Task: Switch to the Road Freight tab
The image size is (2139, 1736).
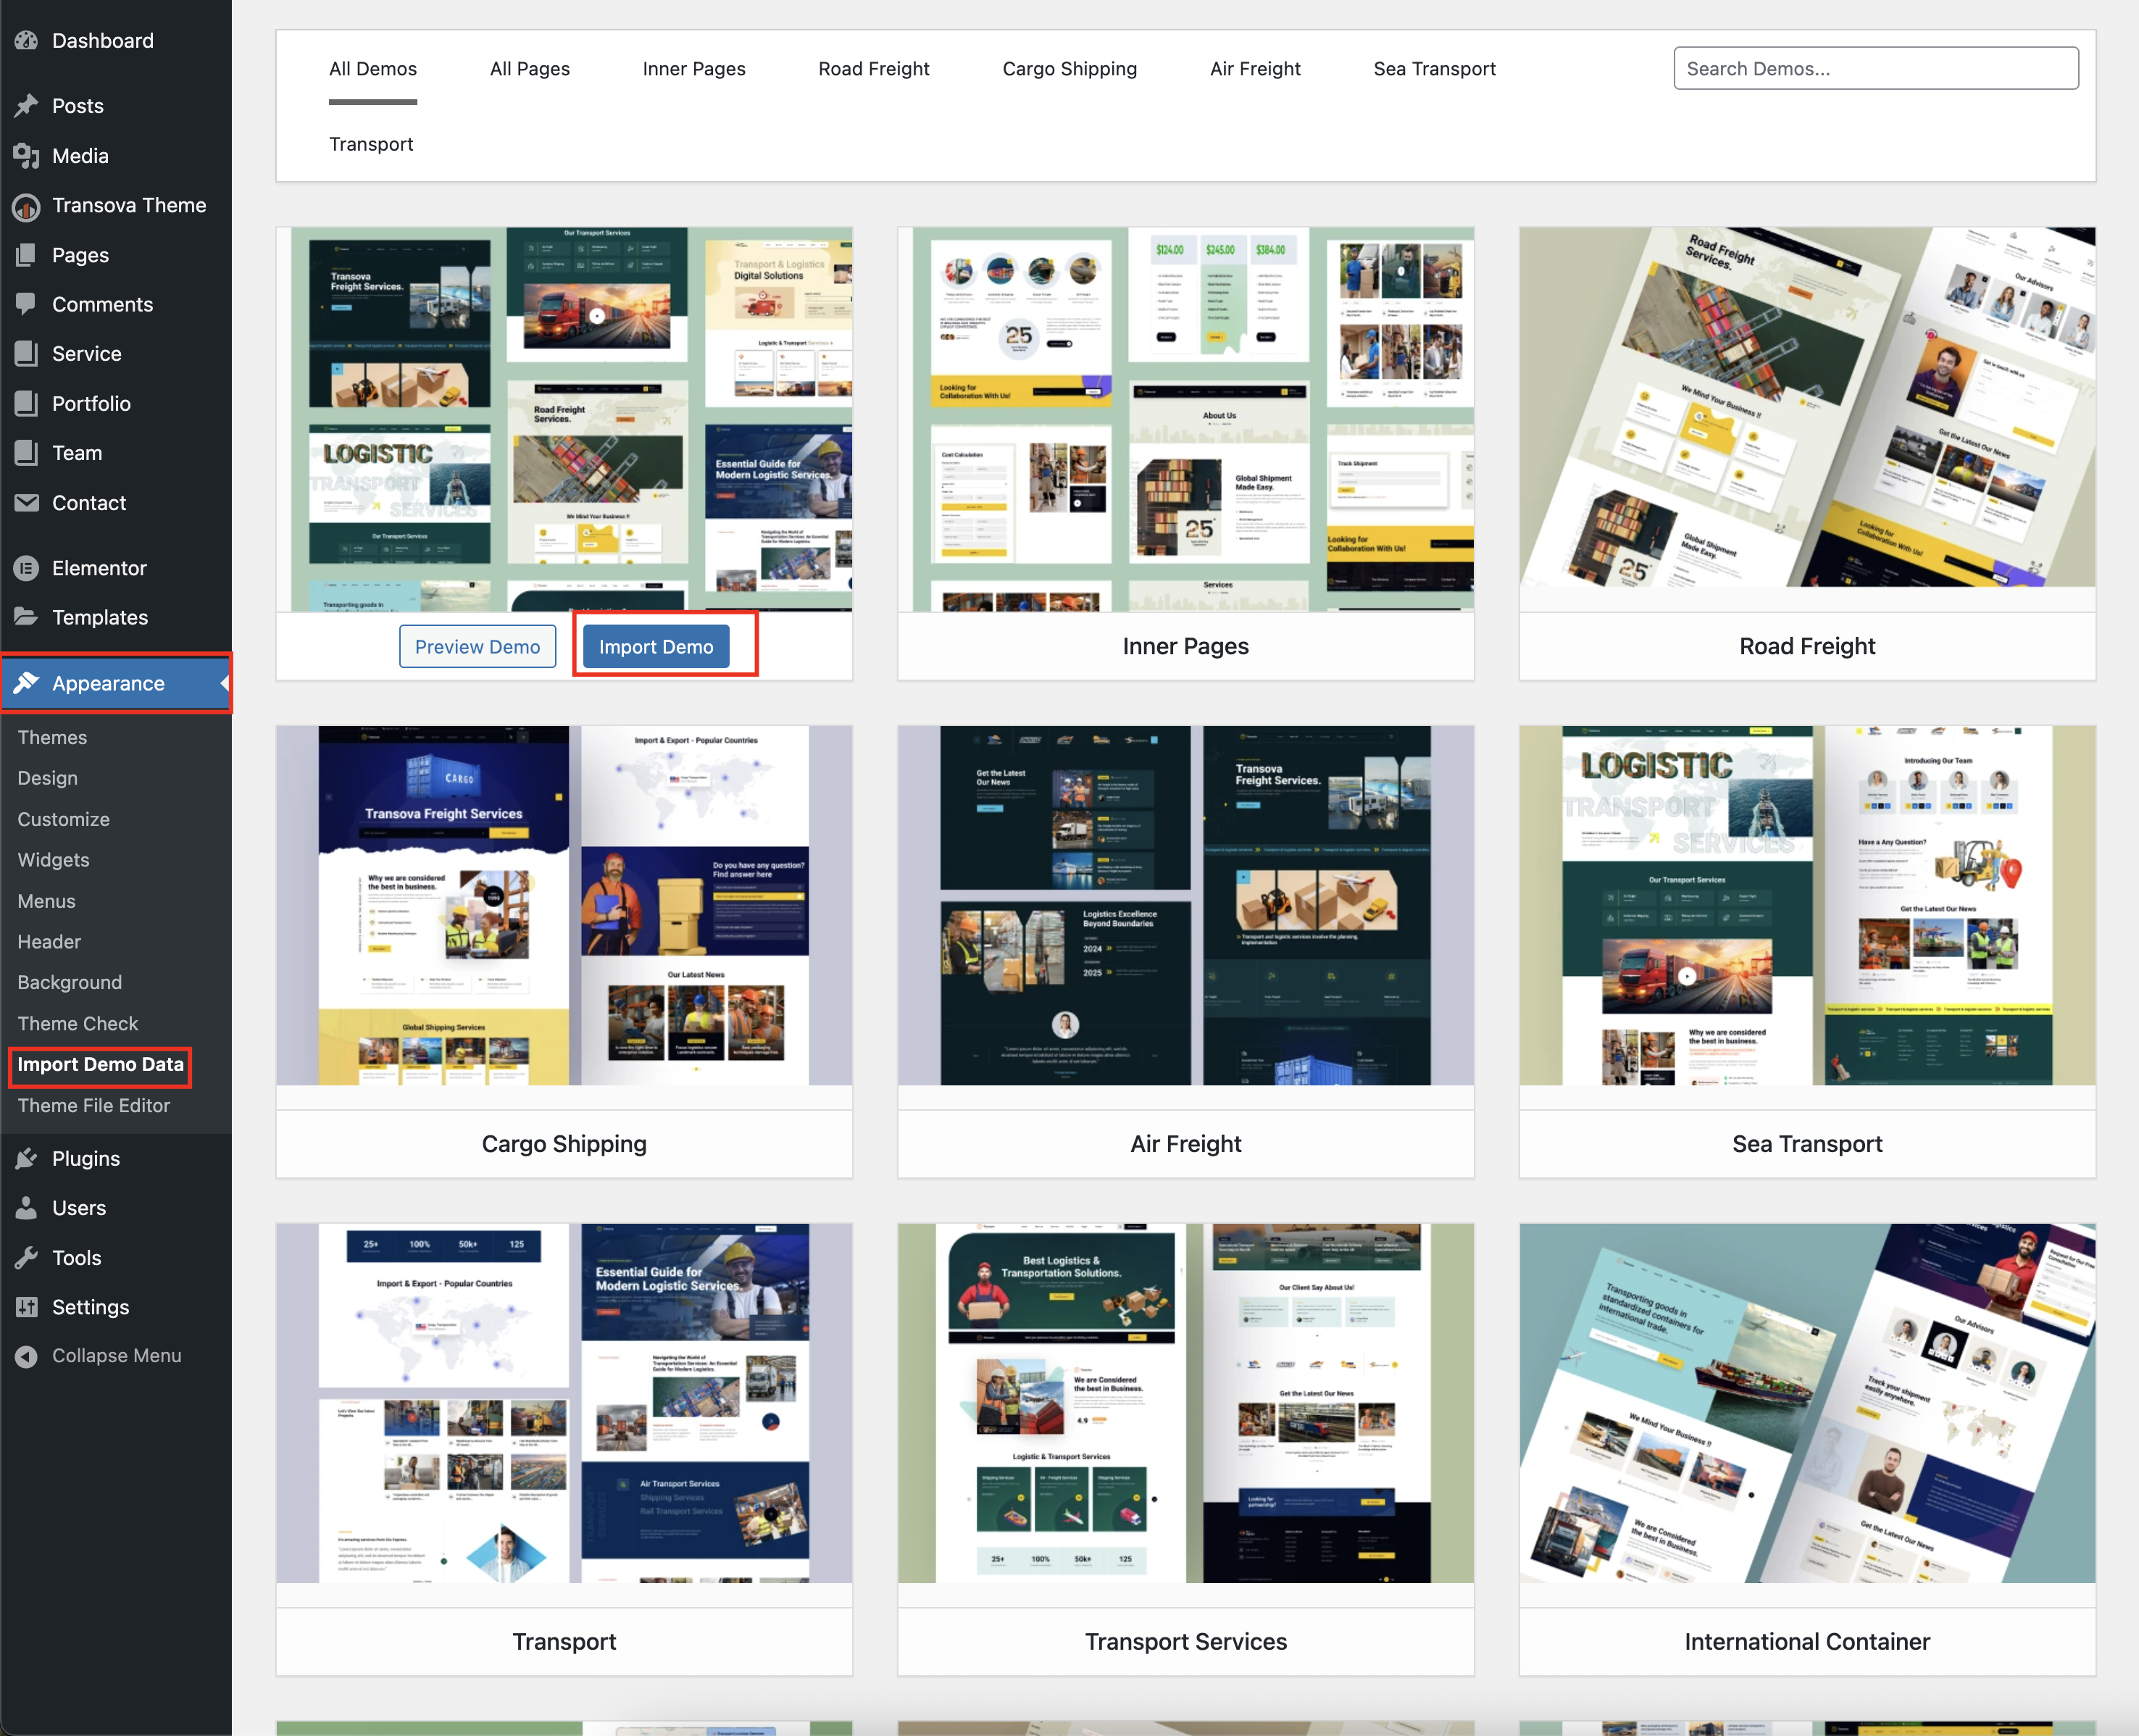Action: pos(873,69)
